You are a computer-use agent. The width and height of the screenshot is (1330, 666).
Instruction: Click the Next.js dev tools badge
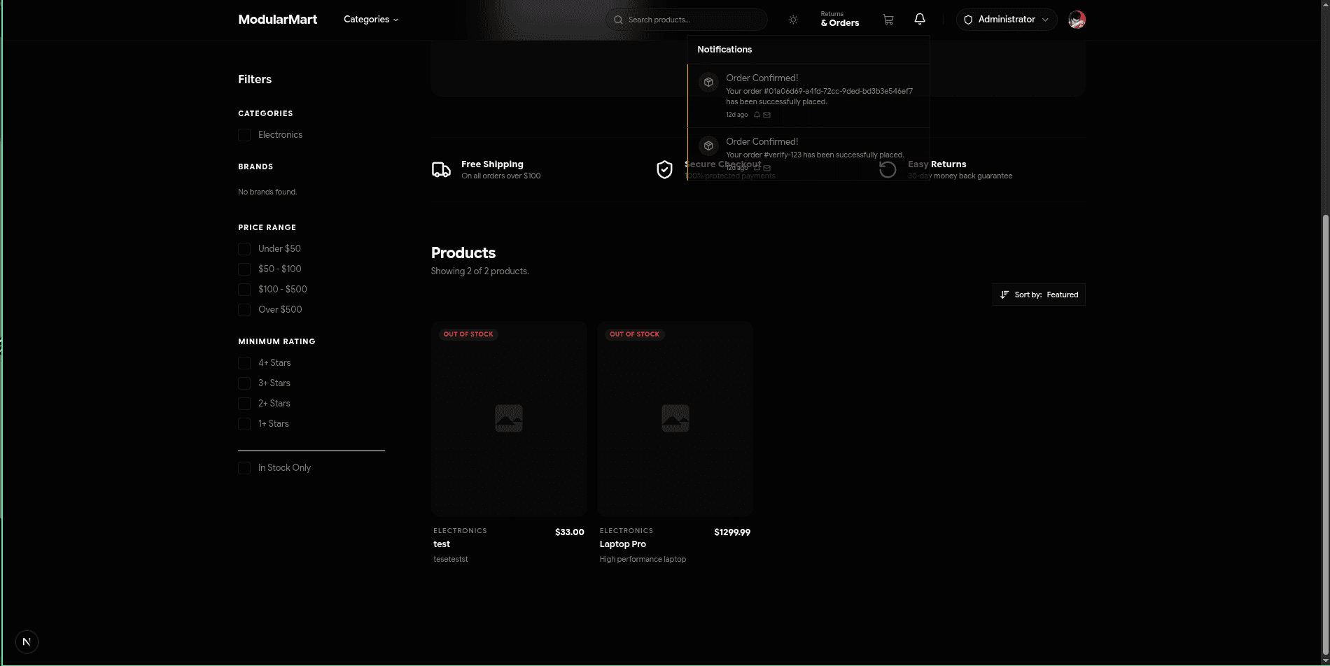[x=27, y=642]
